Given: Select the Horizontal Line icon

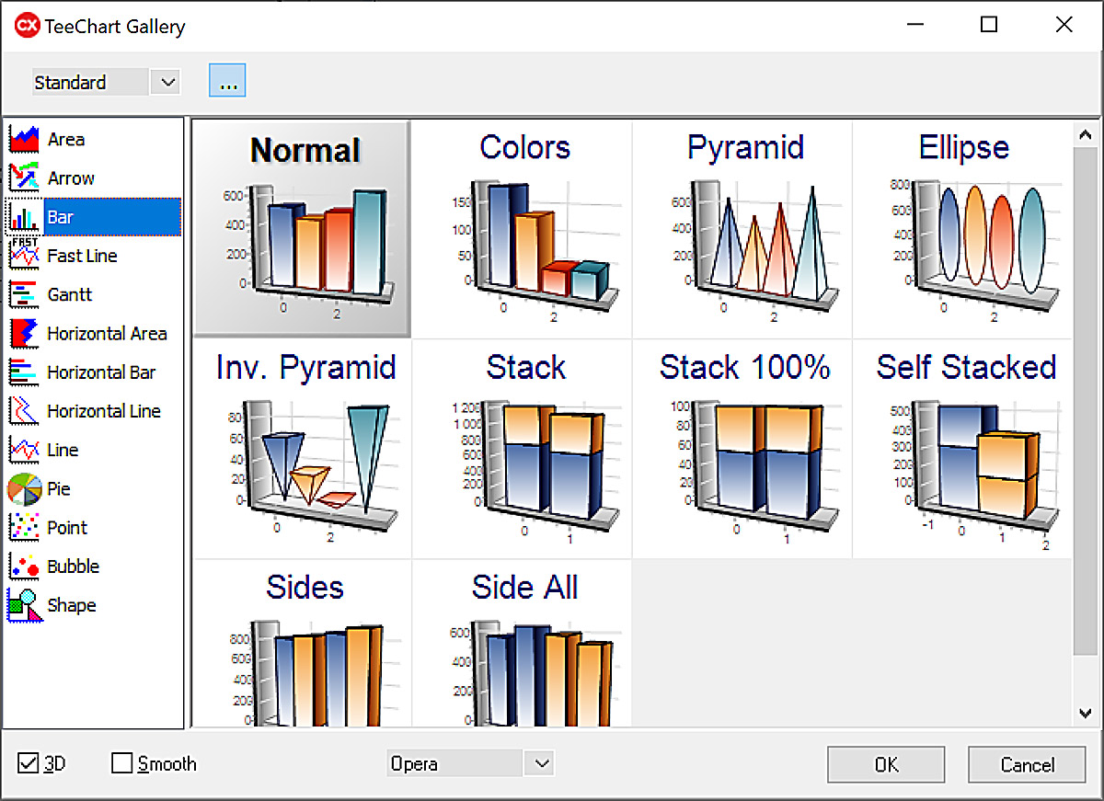Looking at the screenshot, I should click(24, 411).
